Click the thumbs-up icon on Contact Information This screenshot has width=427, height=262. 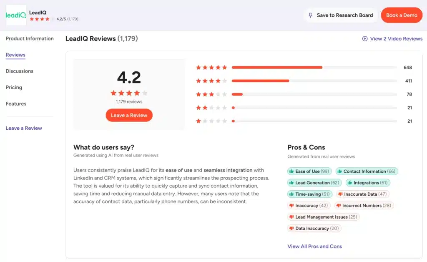pos(339,171)
